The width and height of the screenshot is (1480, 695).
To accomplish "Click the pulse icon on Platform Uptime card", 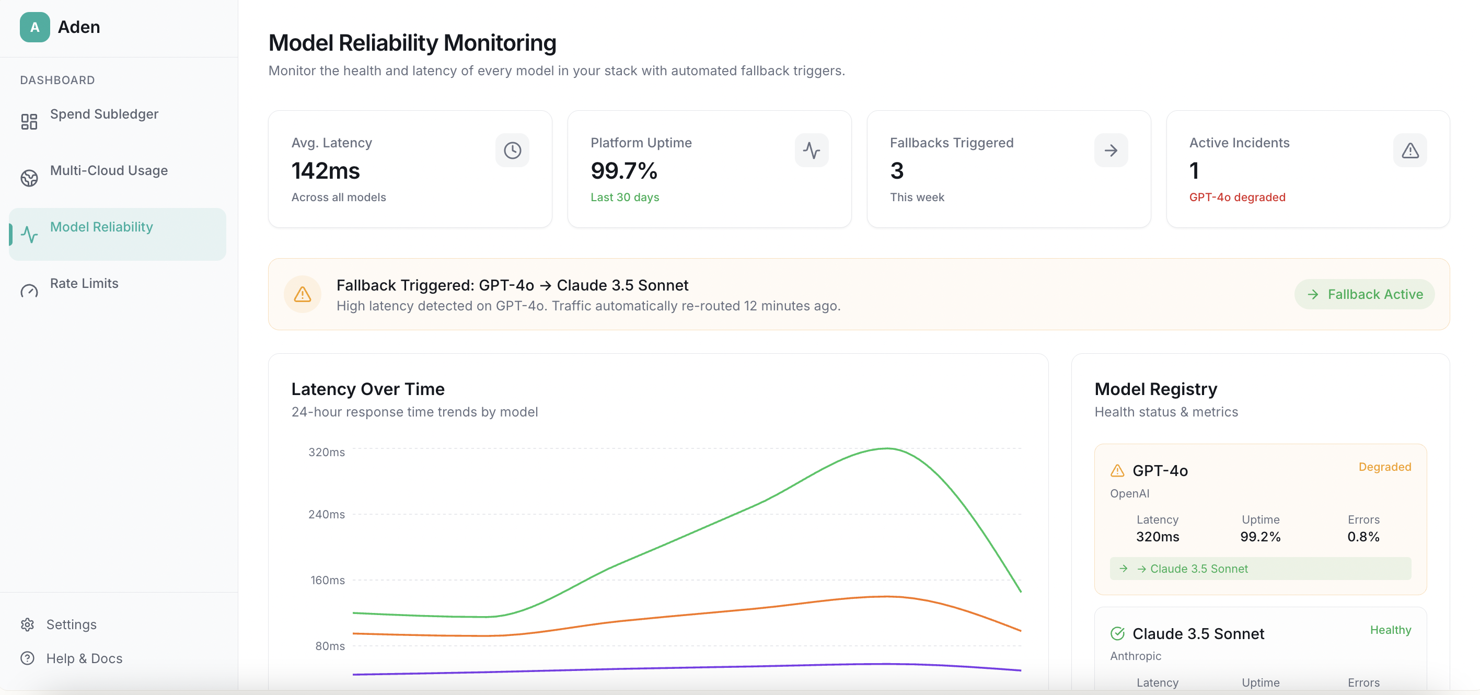I will pyautogui.click(x=811, y=150).
